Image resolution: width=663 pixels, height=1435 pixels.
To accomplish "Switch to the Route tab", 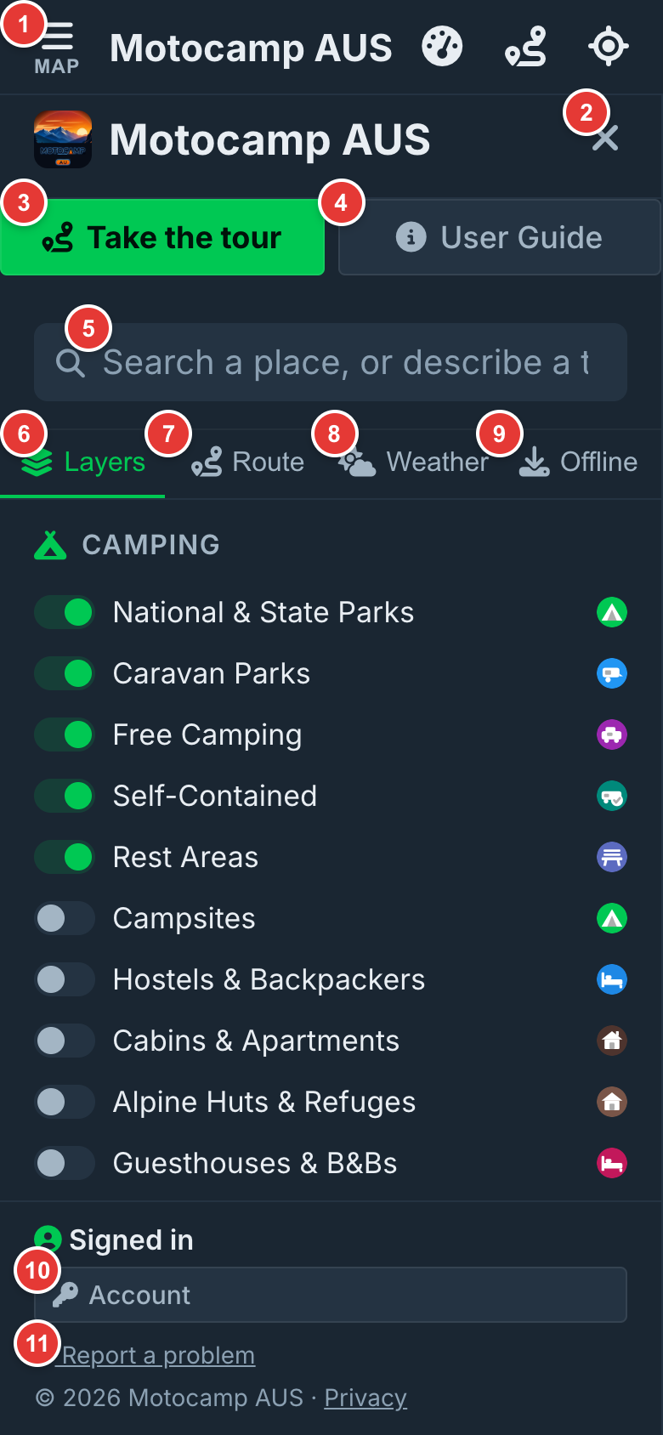I will point(247,462).
